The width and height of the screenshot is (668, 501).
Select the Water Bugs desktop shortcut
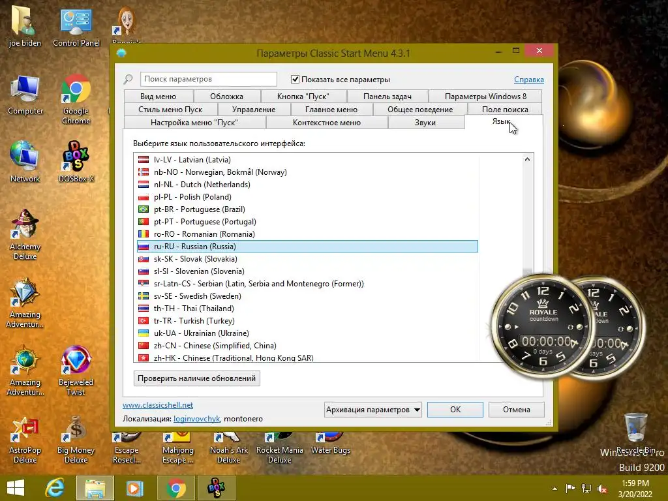(x=330, y=444)
